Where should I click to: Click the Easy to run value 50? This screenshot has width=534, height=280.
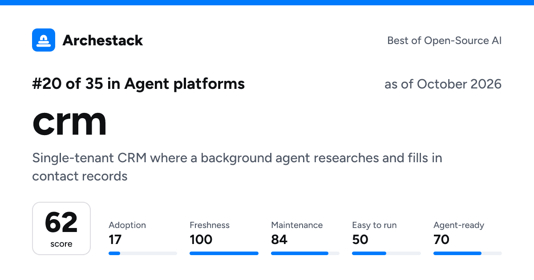[360, 240]
